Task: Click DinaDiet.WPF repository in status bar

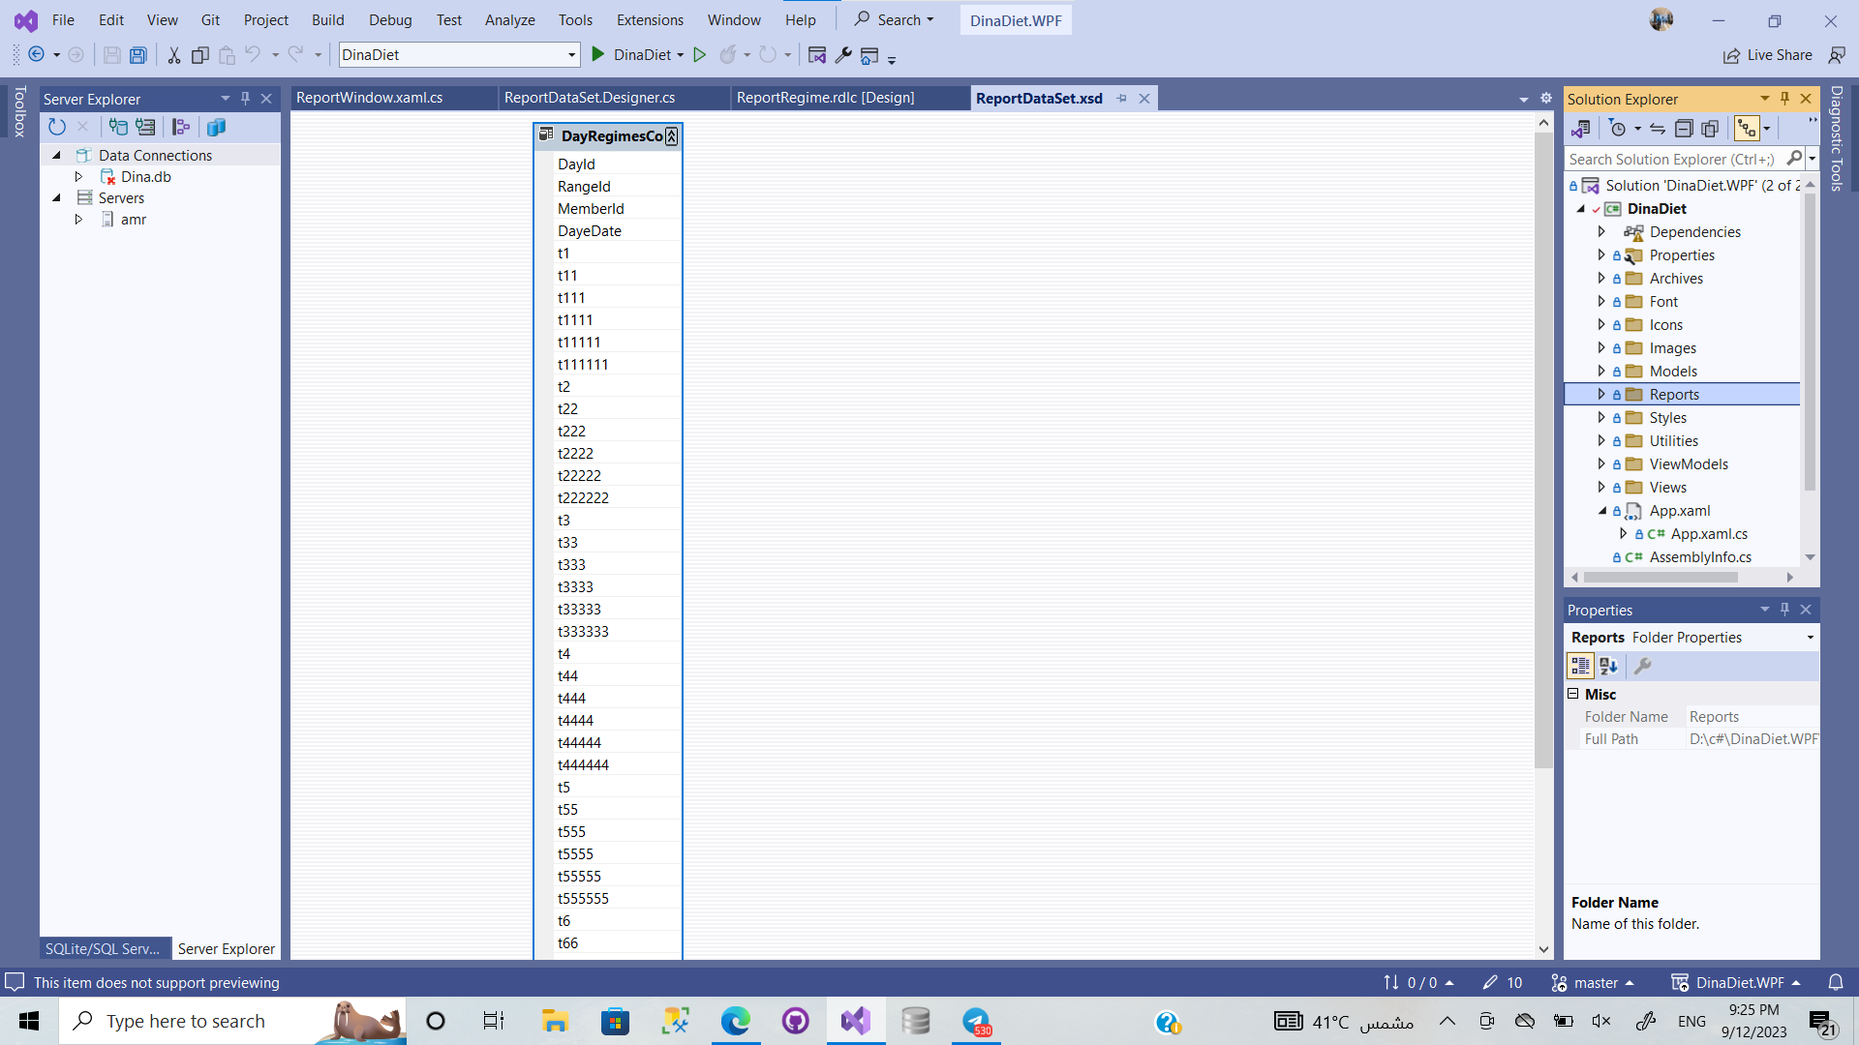Action: pyautogui.click(x=1736, y=983)
